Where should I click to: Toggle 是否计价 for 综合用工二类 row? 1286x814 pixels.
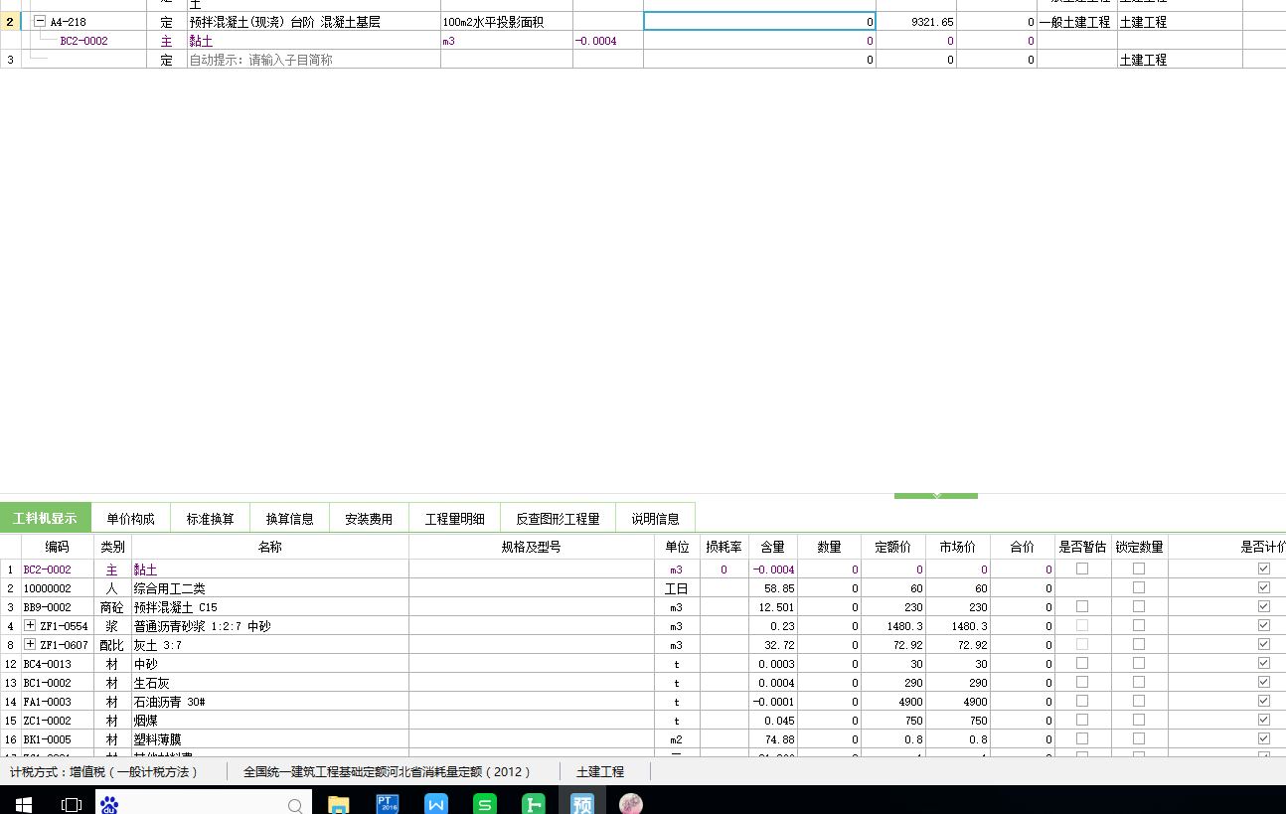1264,587
